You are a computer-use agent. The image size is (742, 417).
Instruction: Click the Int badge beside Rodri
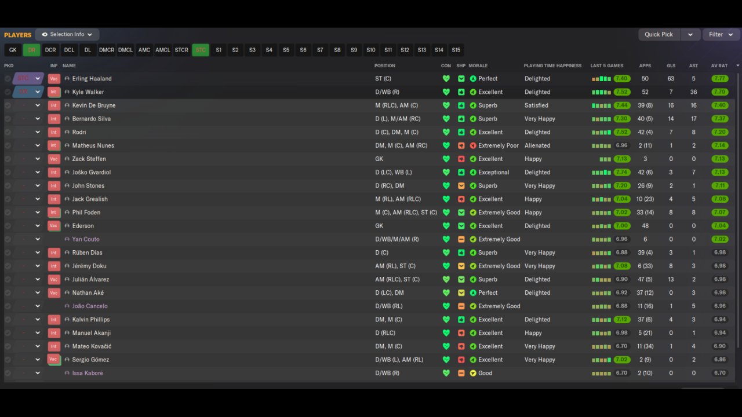54,132
